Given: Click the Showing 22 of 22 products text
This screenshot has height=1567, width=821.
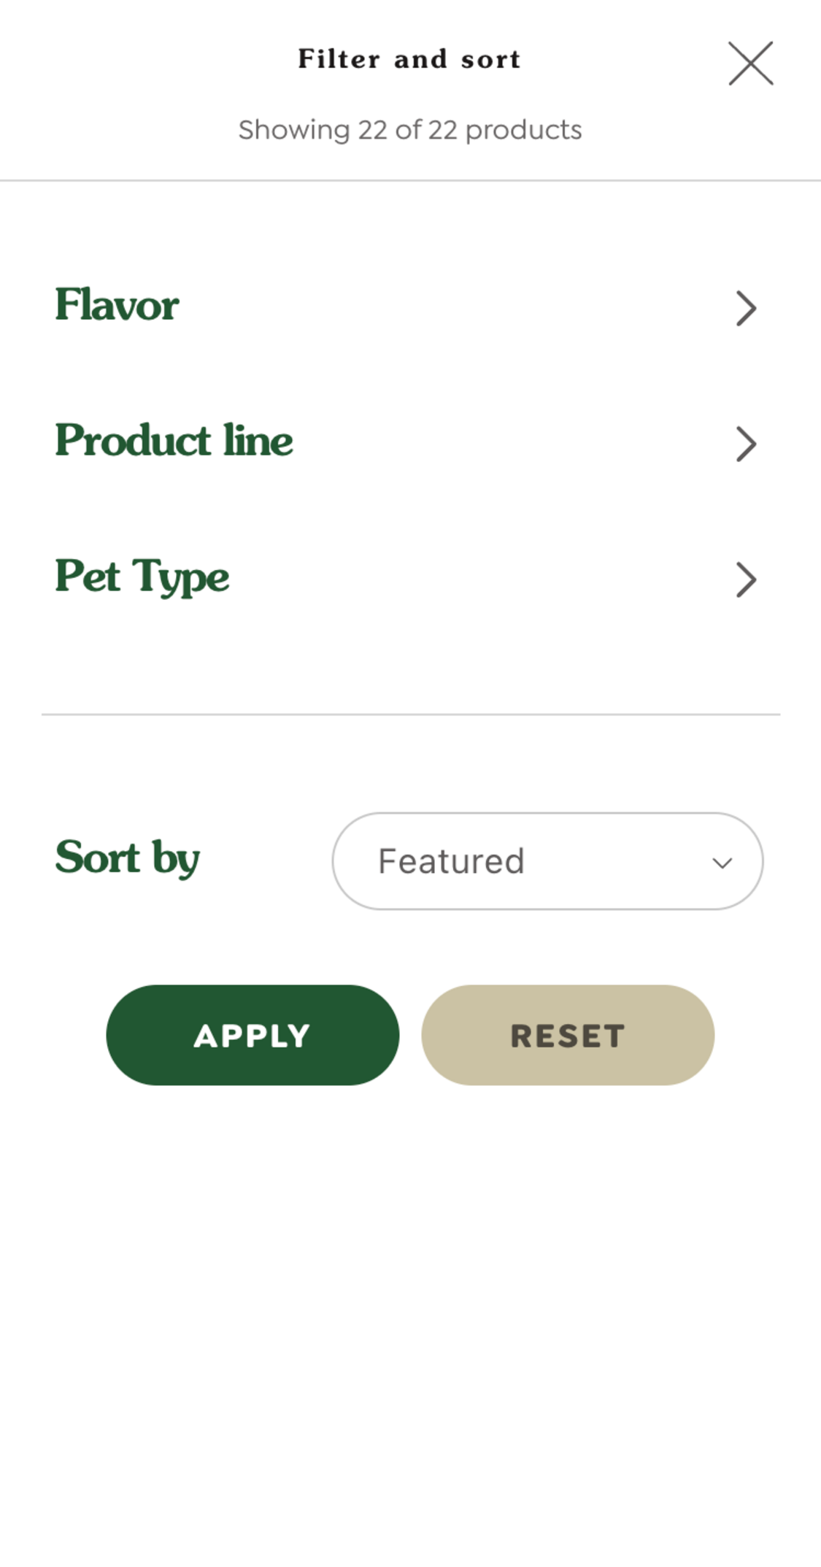Looking at the screenshot, I should tap(410, 129).
